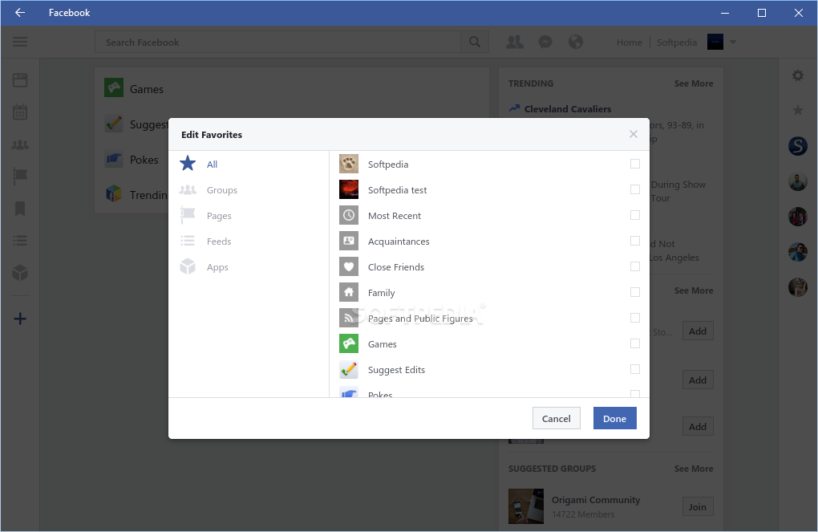Open the account dropdown arrow
This screenshot has height=532, width=818.
pos(733,43)
